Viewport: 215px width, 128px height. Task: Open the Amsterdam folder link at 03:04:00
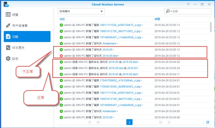coord(109,111)
